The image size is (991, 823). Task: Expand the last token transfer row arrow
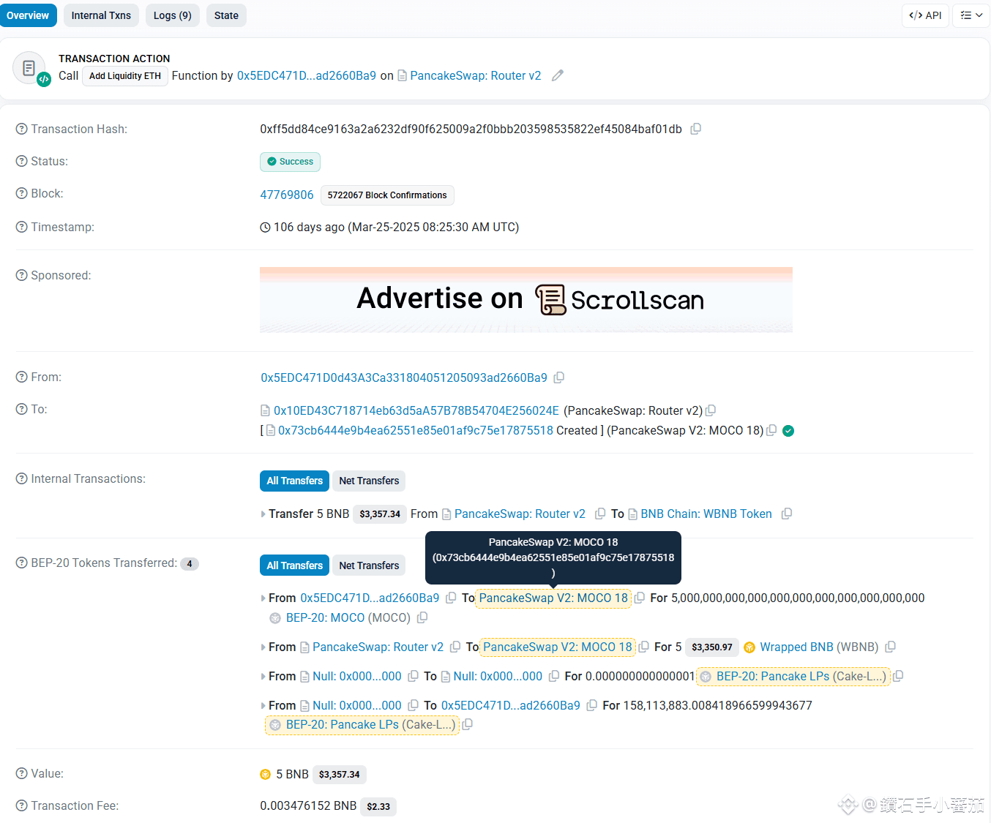point(263,706)
